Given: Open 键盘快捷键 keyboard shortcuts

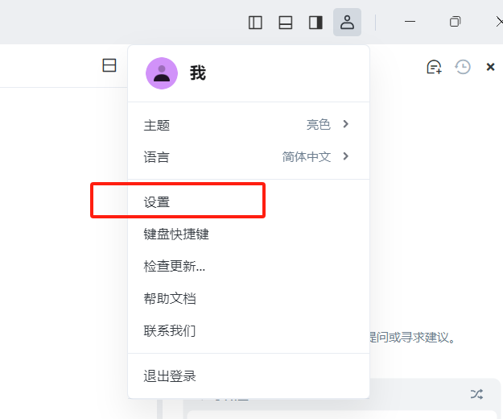Looking at the screenshot, I should tap(249, 234).
